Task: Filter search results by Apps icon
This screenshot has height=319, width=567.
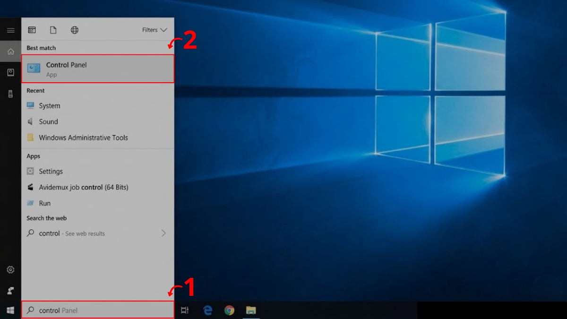Action: click(32, 30)
